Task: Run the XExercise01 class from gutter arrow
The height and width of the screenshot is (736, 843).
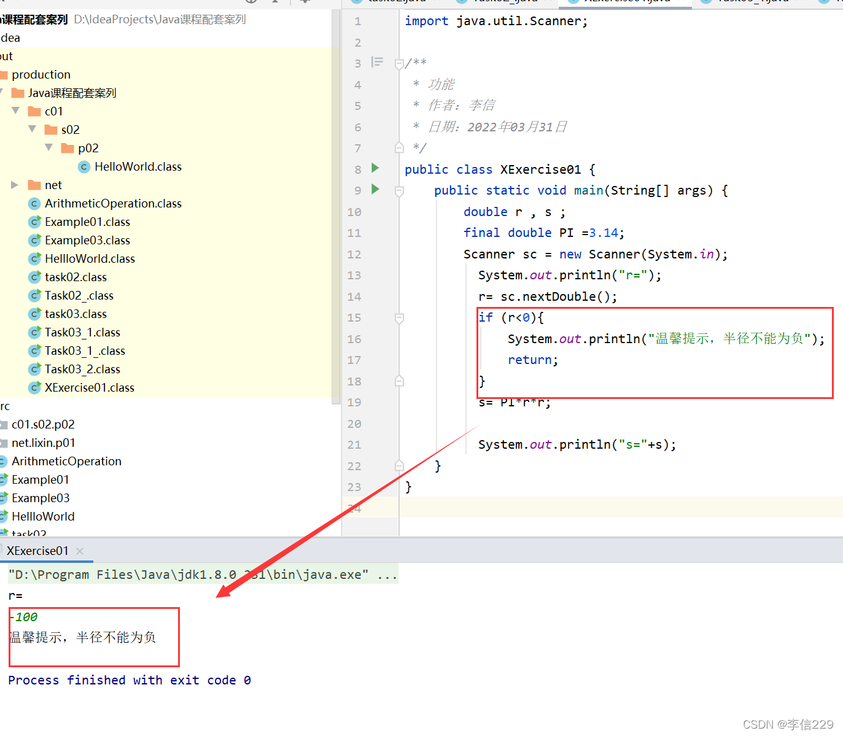Action: click(x=375, y=168)
